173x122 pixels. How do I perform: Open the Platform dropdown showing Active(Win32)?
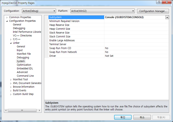pyautogui.click(x=103, y=11)
